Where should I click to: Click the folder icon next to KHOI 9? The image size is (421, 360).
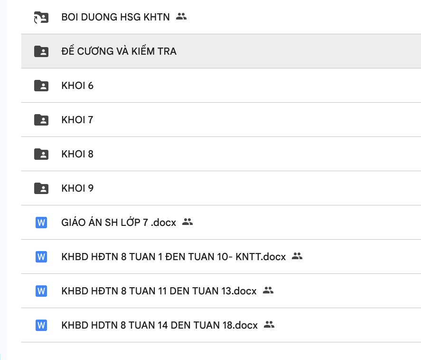pyautogui.click(x=41, y=188)
